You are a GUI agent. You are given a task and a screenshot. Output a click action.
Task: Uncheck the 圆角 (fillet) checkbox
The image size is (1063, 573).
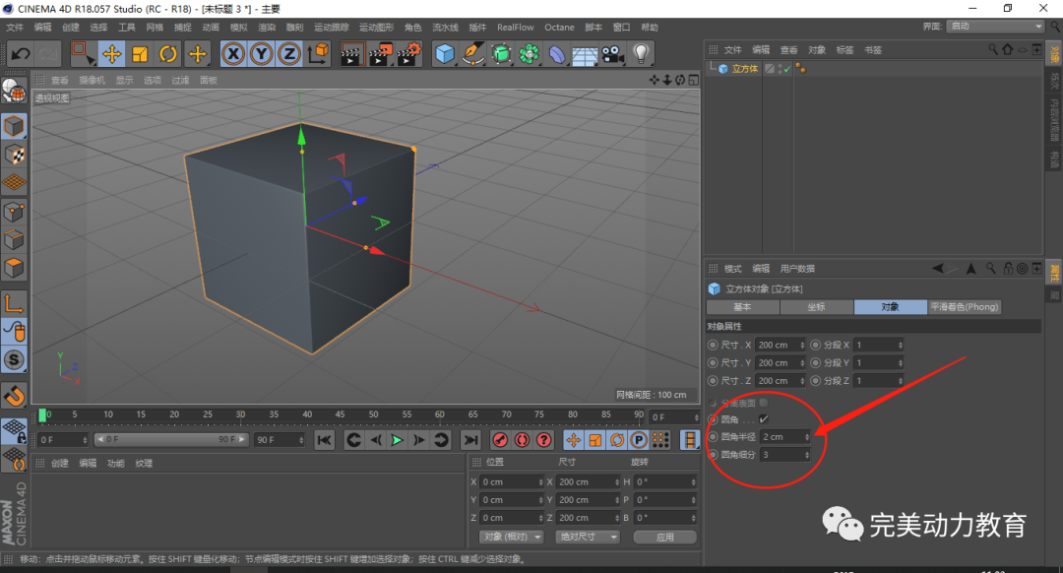point(764,419)
